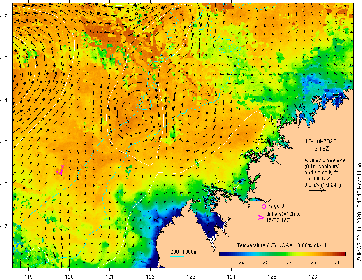This screenshot has height=280, width=362.
Task: Click the '15-Jul-2020' date label
Action: point(321,141)
